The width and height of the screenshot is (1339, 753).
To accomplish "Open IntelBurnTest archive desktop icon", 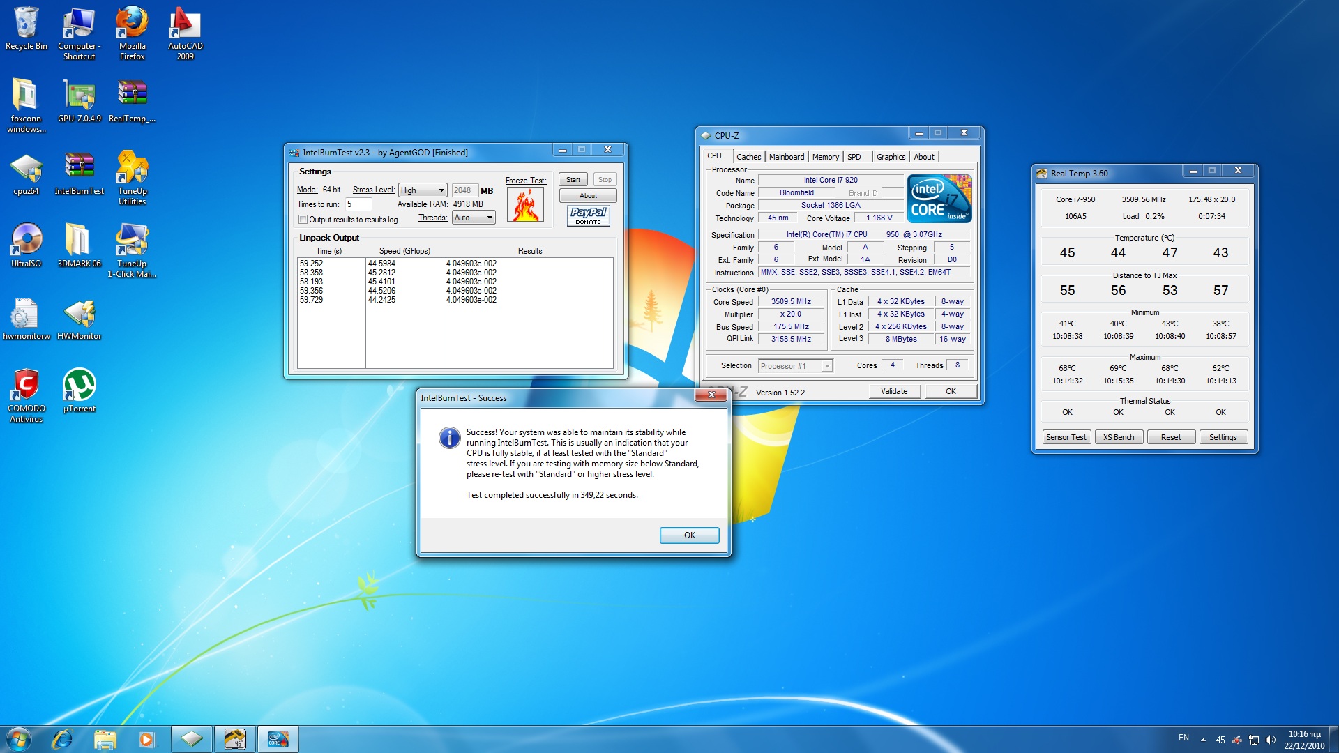I will [x=79, y=173].
